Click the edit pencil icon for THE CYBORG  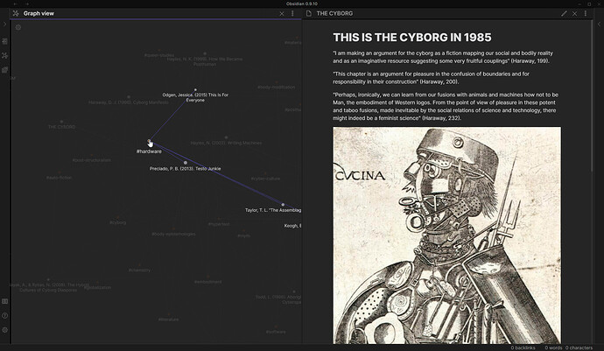pos(564,14)
